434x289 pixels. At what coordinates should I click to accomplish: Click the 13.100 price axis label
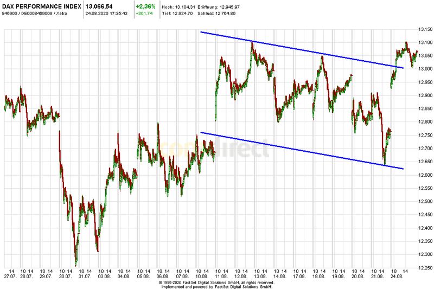point(425,43)
